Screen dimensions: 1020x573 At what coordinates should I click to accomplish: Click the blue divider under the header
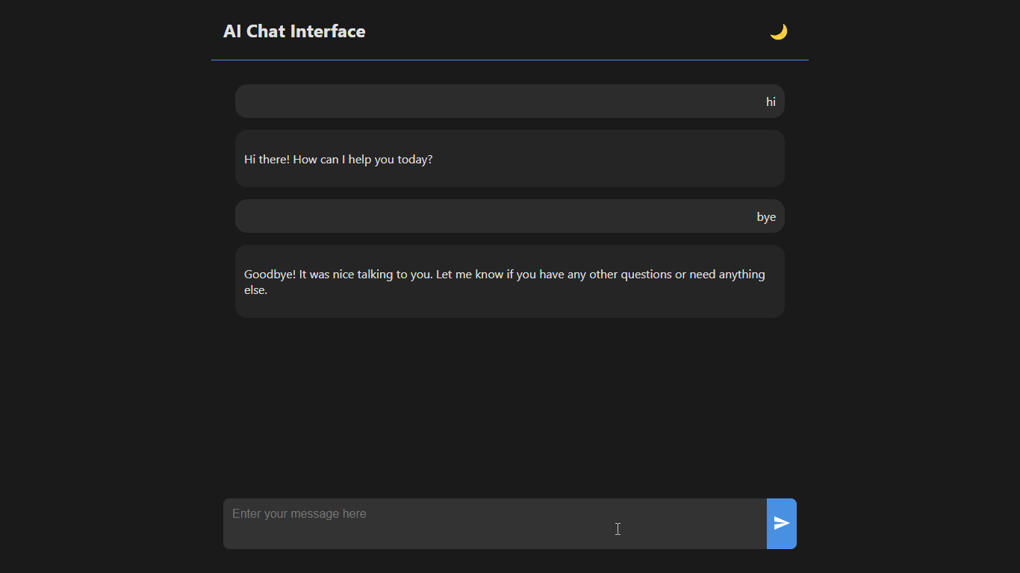[x=509, y=60]
